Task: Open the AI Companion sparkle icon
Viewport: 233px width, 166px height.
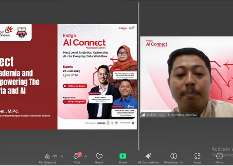Action: [148, 156]
